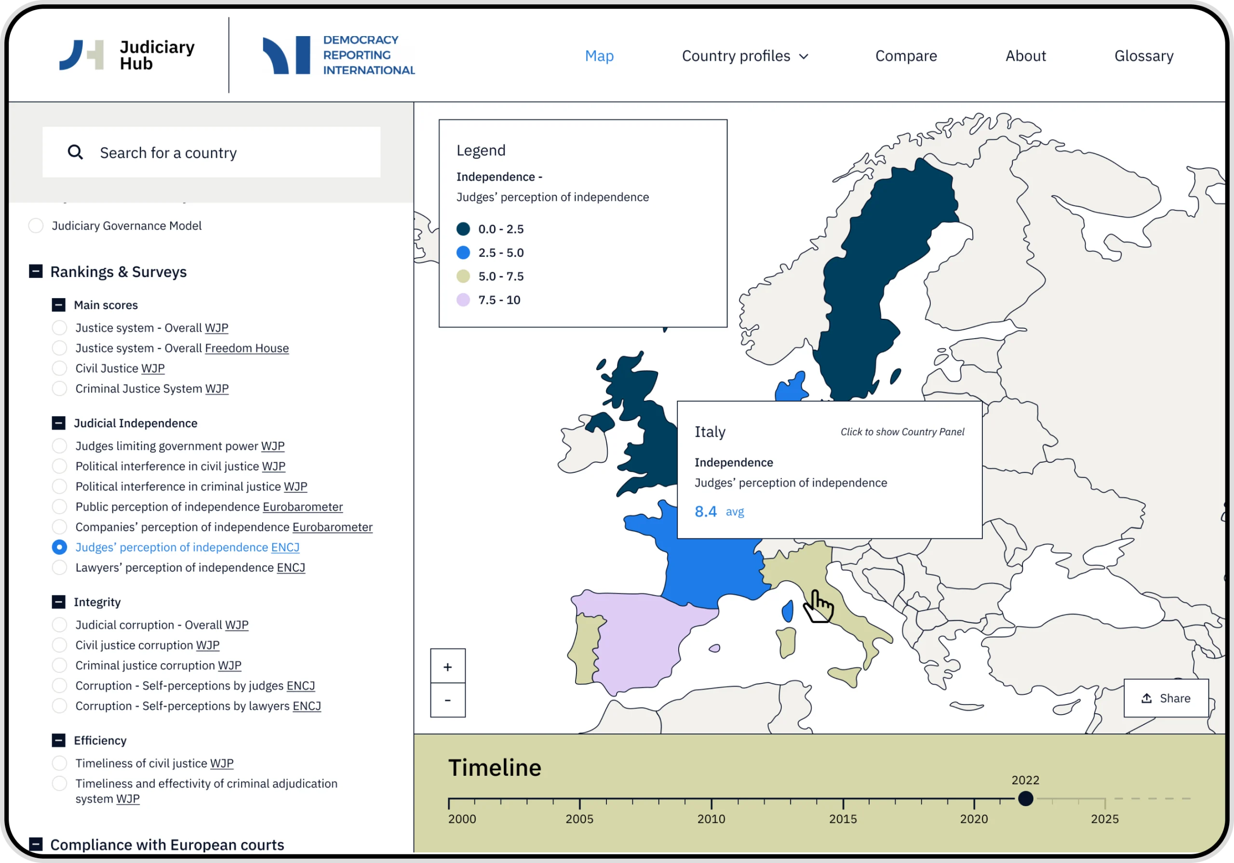
Task: Collapse the Integrity group
Action: tap(59, 602)
